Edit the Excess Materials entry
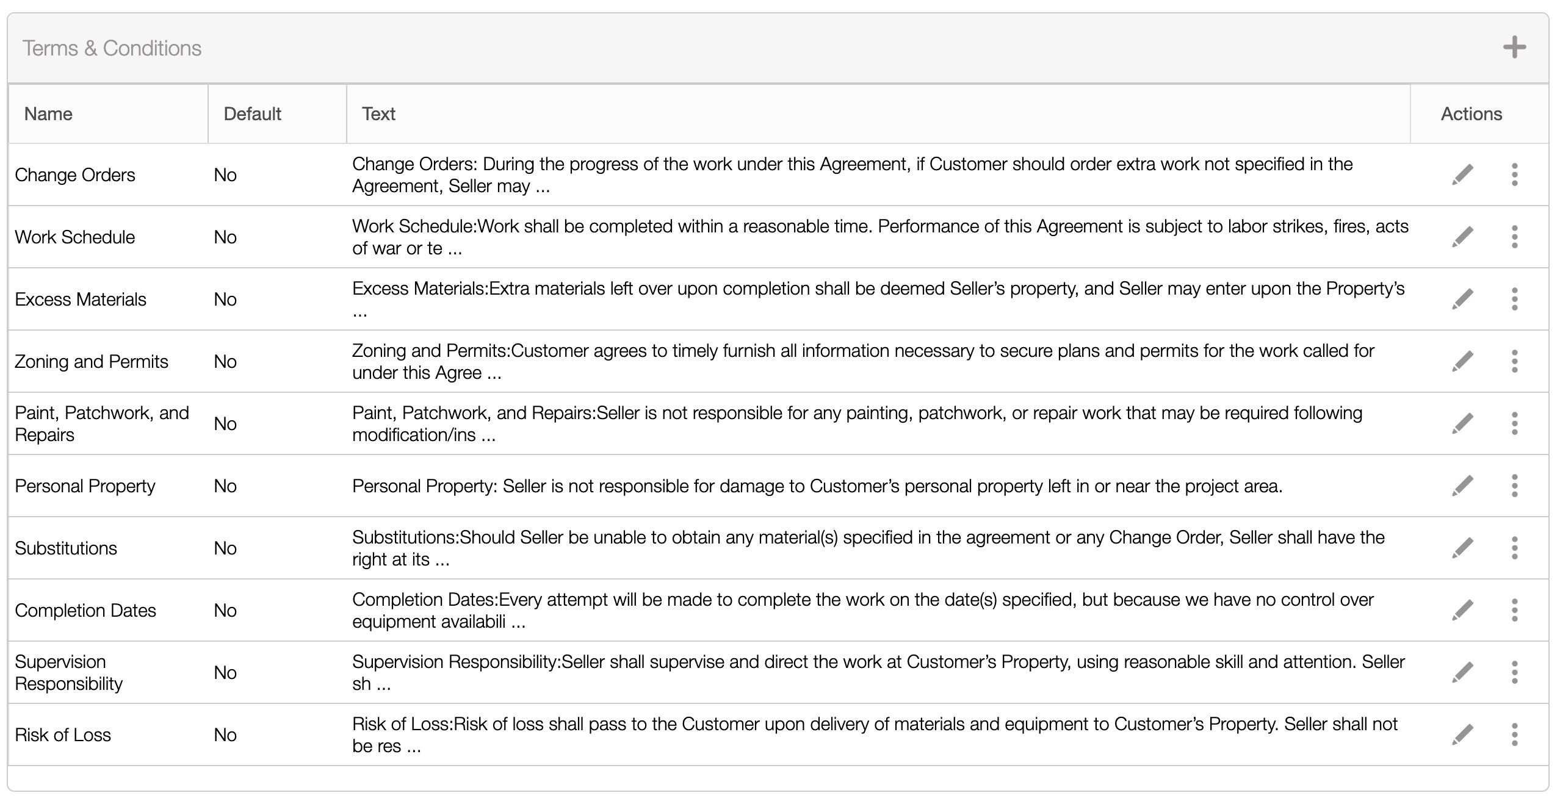 [x=1462, y=300]
